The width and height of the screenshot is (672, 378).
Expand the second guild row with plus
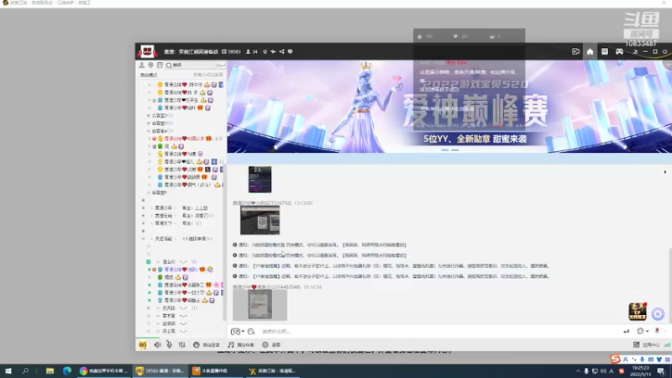(x=143, y=216)
